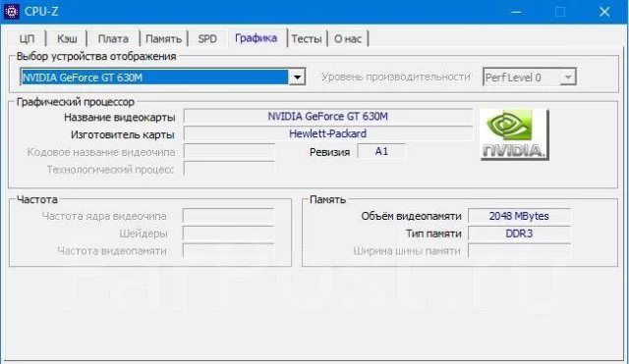Image resolution: width=629 pixels, height=364 pixels.
Task: Open the Кэш tab
Action: 67,39
